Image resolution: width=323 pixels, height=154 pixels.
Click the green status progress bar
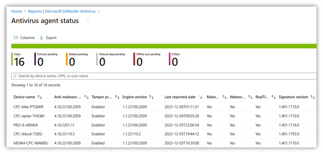coord(164,46)
